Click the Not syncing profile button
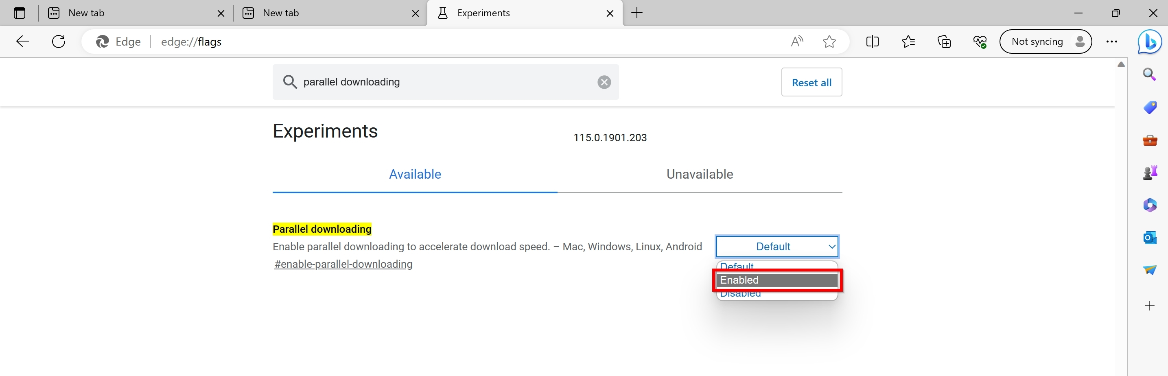This screenshot has height=376, width=1168. (1045, 42)
